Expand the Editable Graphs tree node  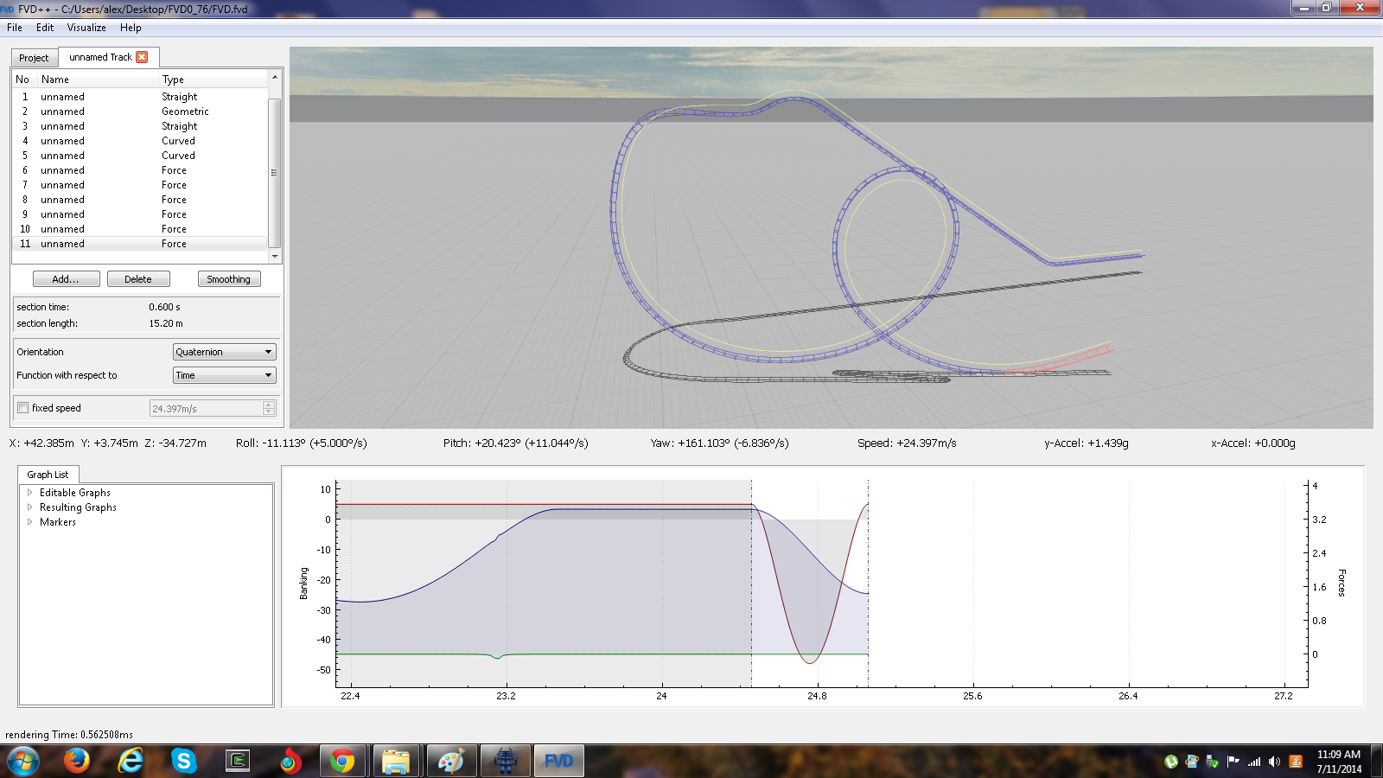pyautogui.click(x=29, y=493)
